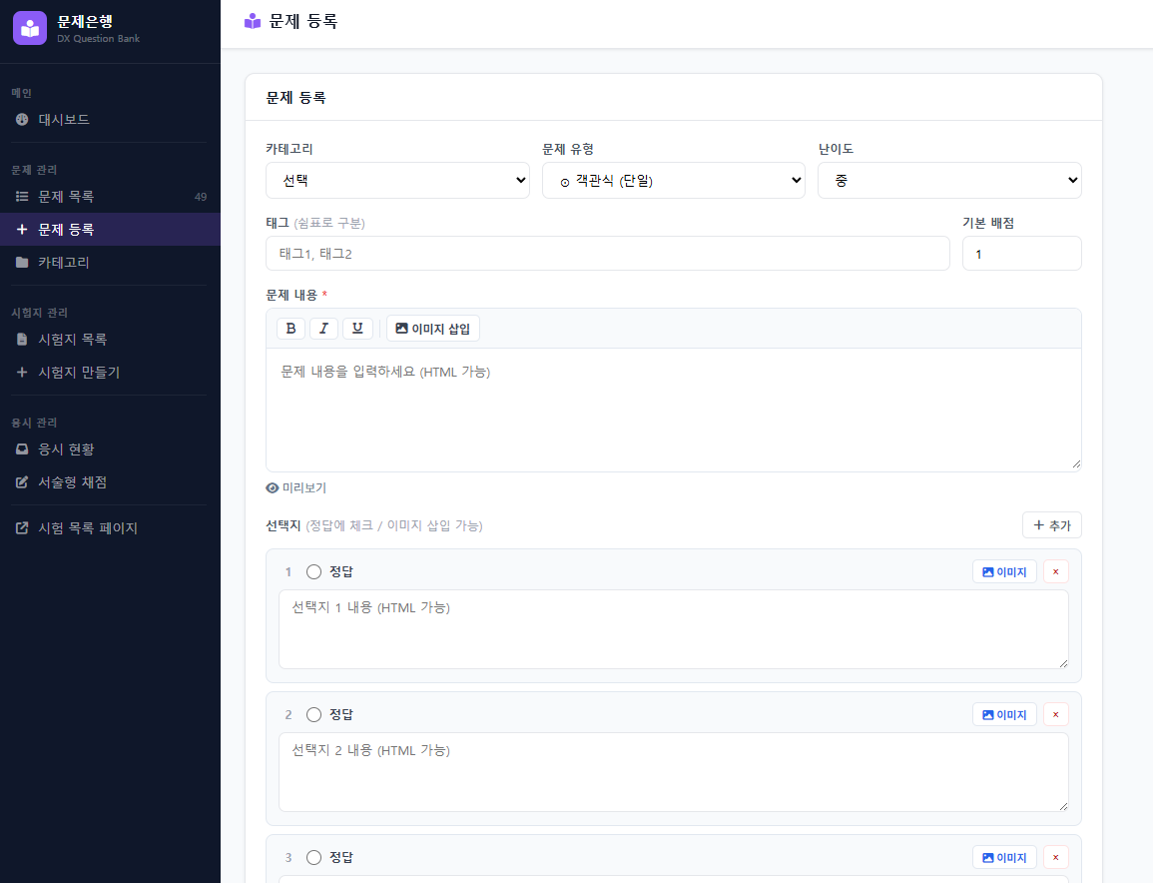Open 카테고리 in sidebar
Screen dimensions: 1153x883
110,263
